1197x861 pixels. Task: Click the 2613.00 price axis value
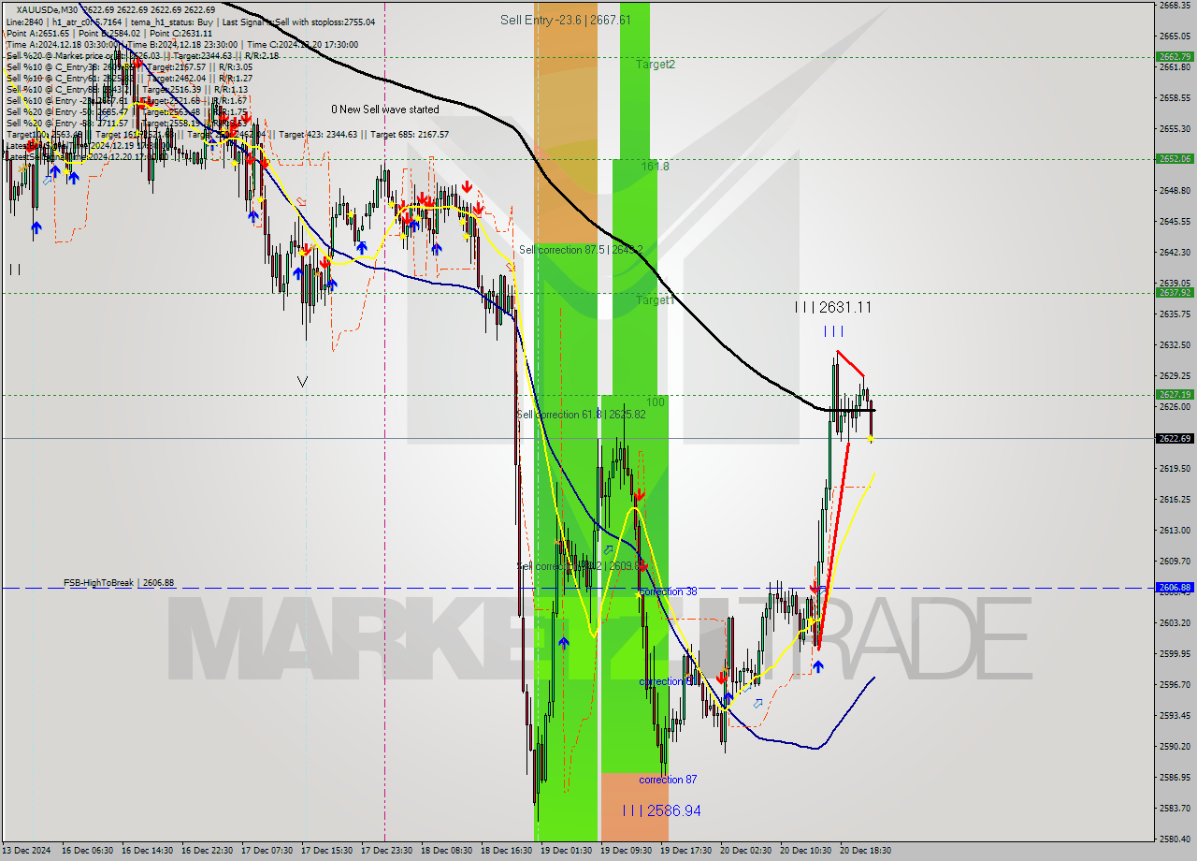(x=1175, y=530)
